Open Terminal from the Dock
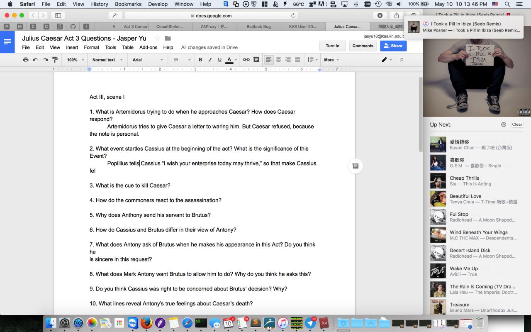 (201, 322)
